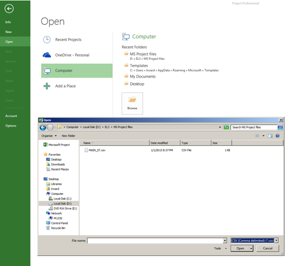
Task: Select Local Disk (C:) in tree
Action: point(60,199)
